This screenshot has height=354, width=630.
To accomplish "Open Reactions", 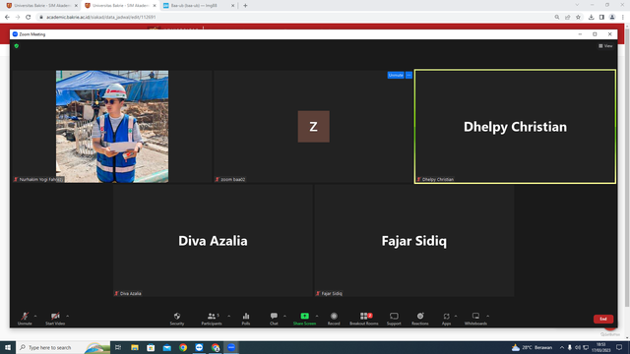I will (x=420, y=319).
